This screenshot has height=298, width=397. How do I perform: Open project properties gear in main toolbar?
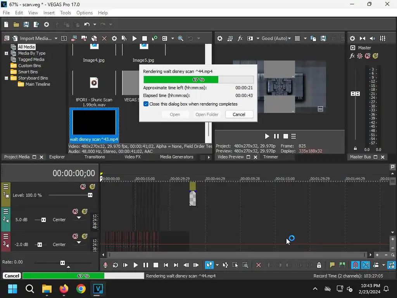click(x=47, y=24)
